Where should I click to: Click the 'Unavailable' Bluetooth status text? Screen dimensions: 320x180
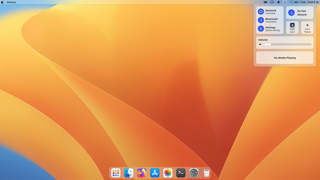[271, 22]
